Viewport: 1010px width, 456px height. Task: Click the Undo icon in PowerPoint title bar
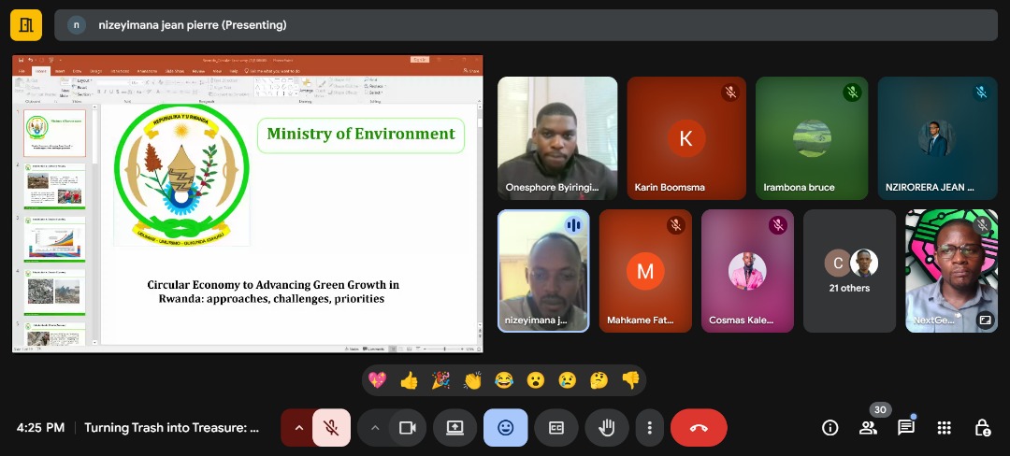(x=30, y=60)
